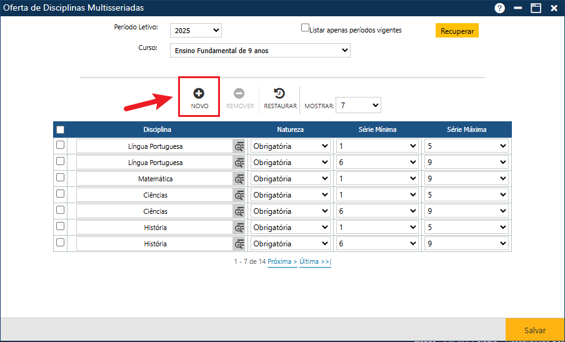Open the Mostrar rows-per-page dropdown

pyautogui.click(x=358, y=105)
